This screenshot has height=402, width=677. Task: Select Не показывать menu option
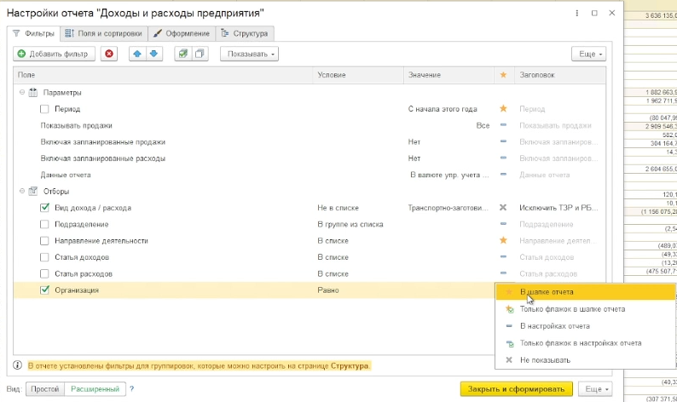tap(545, 359)
